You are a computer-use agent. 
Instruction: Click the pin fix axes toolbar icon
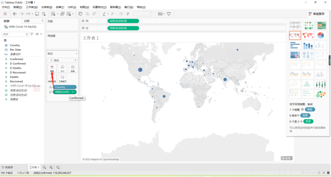128,14
